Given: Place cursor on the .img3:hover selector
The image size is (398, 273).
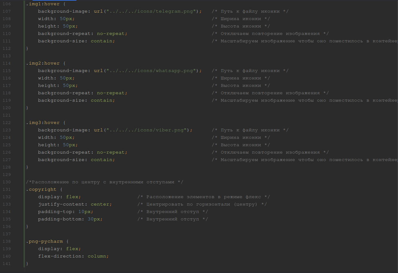Looking at the screenshot, I should tap(42, 123).
